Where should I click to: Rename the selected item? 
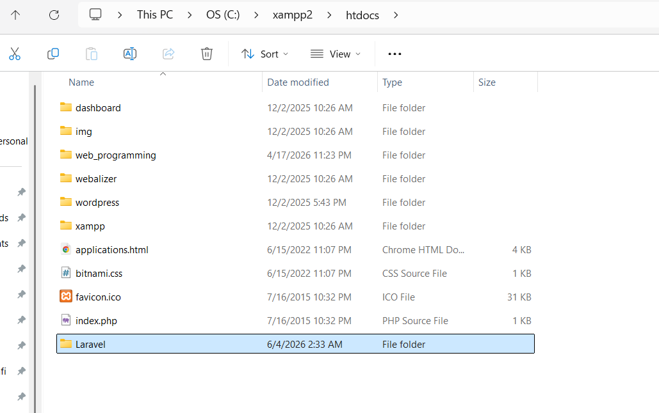pyautogui.click(x=130, y=54)
